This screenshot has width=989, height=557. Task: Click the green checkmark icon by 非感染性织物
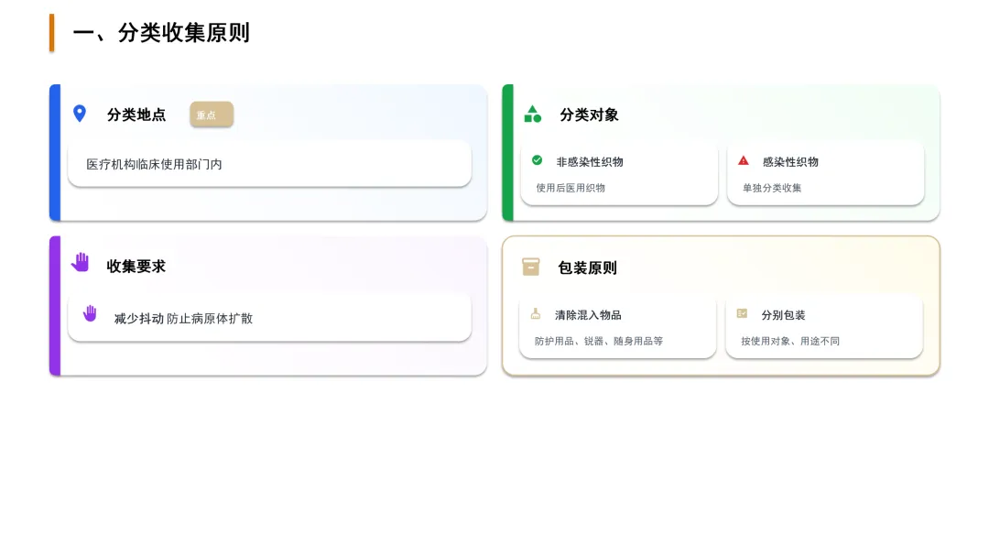[x=537, y=160]
